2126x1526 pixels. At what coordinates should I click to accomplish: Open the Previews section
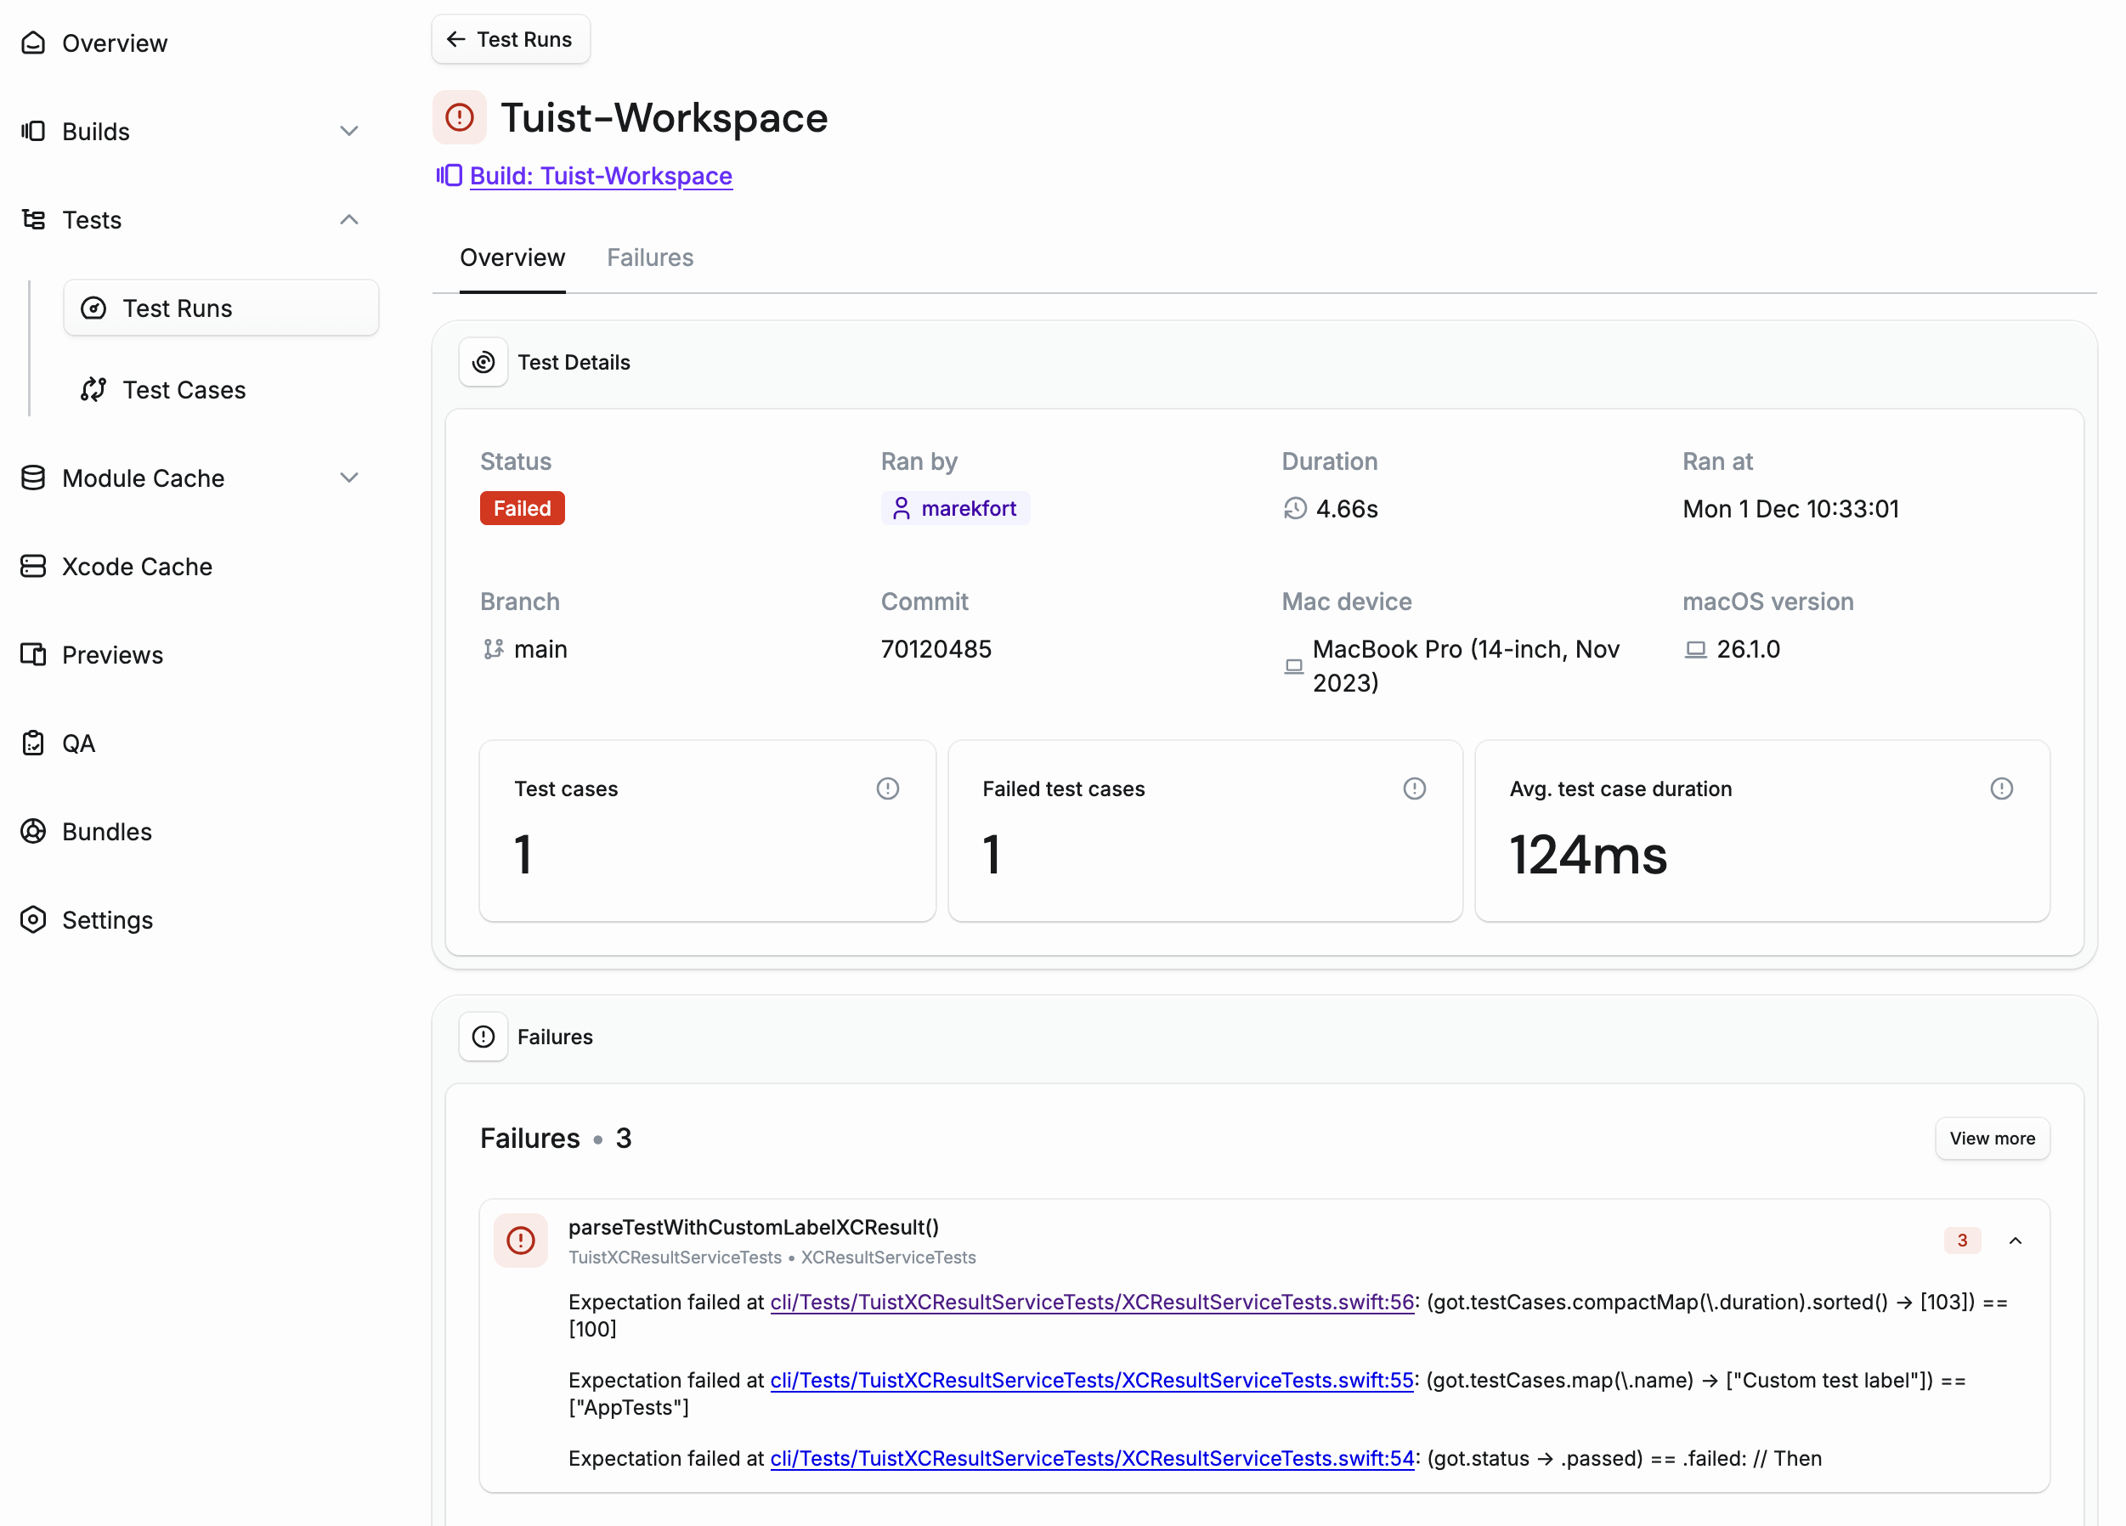(113, 654)
